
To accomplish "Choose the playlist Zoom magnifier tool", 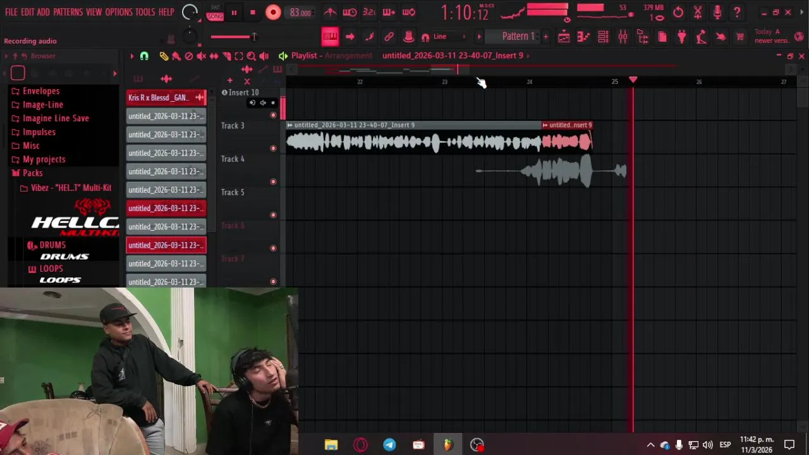I will (x=252, y=56).
